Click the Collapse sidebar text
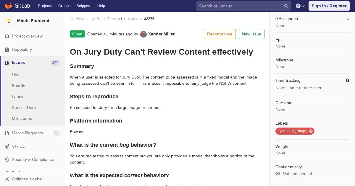This screenshot has height=186, width=355. (28, 179)
